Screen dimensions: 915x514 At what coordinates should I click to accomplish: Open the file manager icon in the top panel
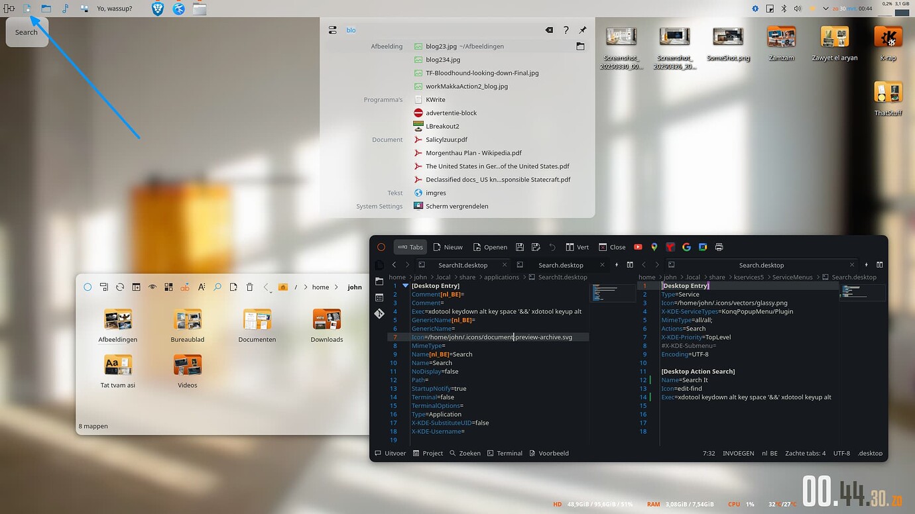[x=46, y=9]
